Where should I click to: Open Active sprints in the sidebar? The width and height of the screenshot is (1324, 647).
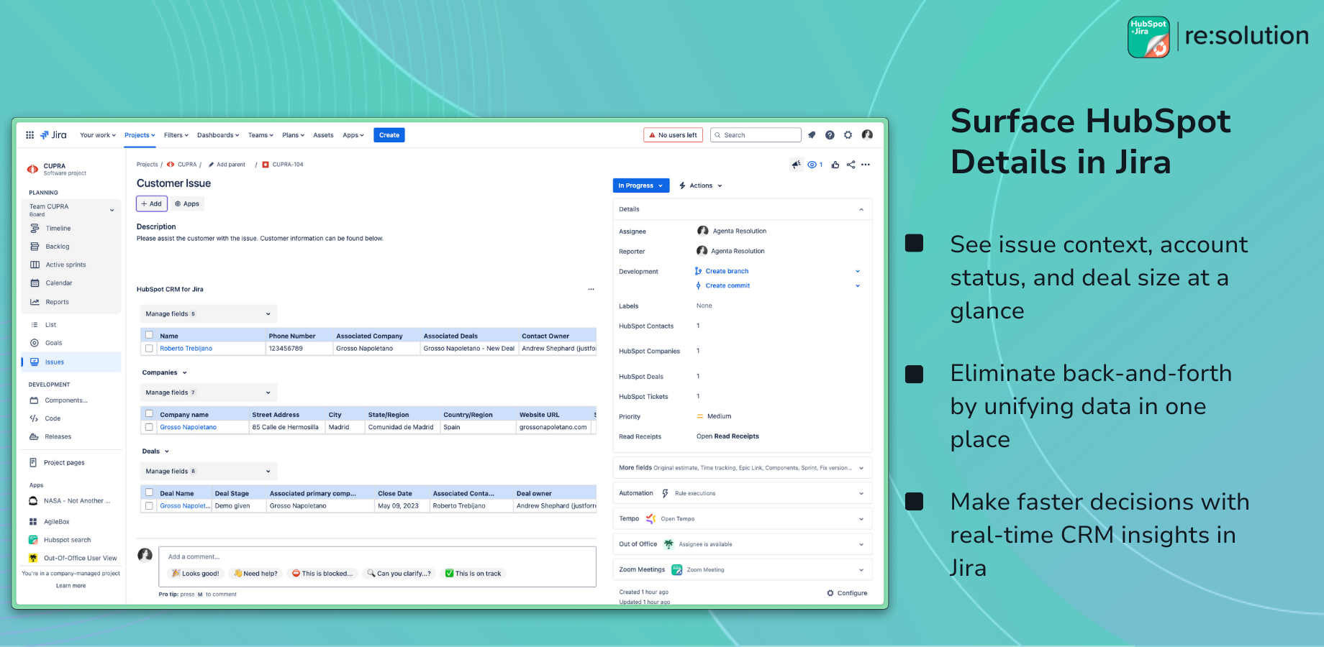(x=65, y=265)
